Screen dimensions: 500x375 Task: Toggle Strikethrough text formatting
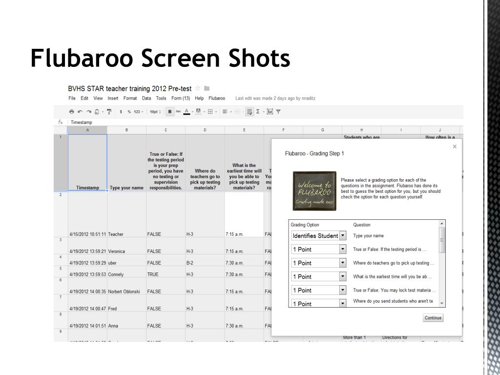click(x=178, y=112)
